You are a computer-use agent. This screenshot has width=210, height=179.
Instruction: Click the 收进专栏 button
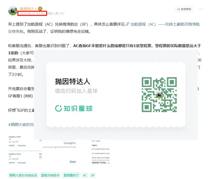click(184, 9)
